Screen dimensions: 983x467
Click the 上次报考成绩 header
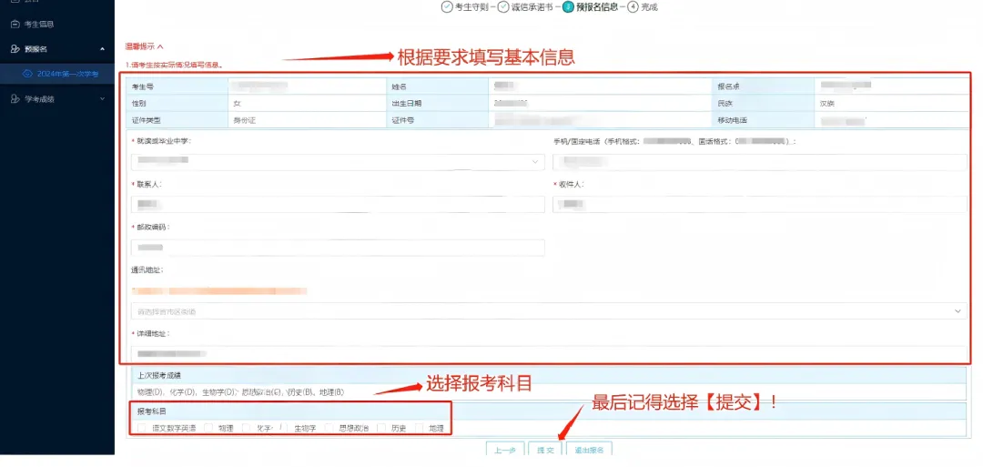(158, 375)
